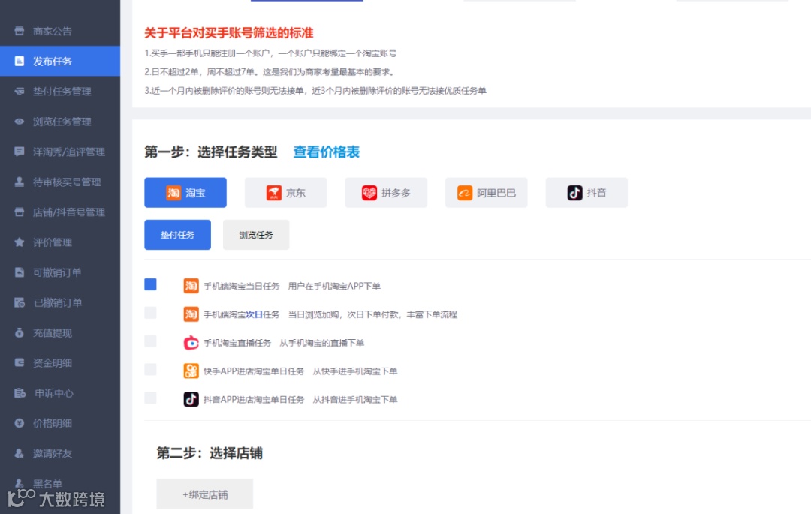Click the eye icon beside 浏览任务管理
This screenshot has width=811, height=514.
tap(19, 122)
